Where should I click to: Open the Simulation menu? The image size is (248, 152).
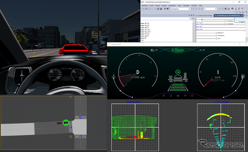click(x=172, y=5)
